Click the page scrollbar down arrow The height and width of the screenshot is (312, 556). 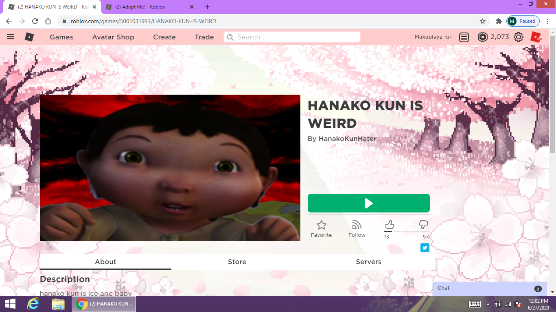coord(552,292)
